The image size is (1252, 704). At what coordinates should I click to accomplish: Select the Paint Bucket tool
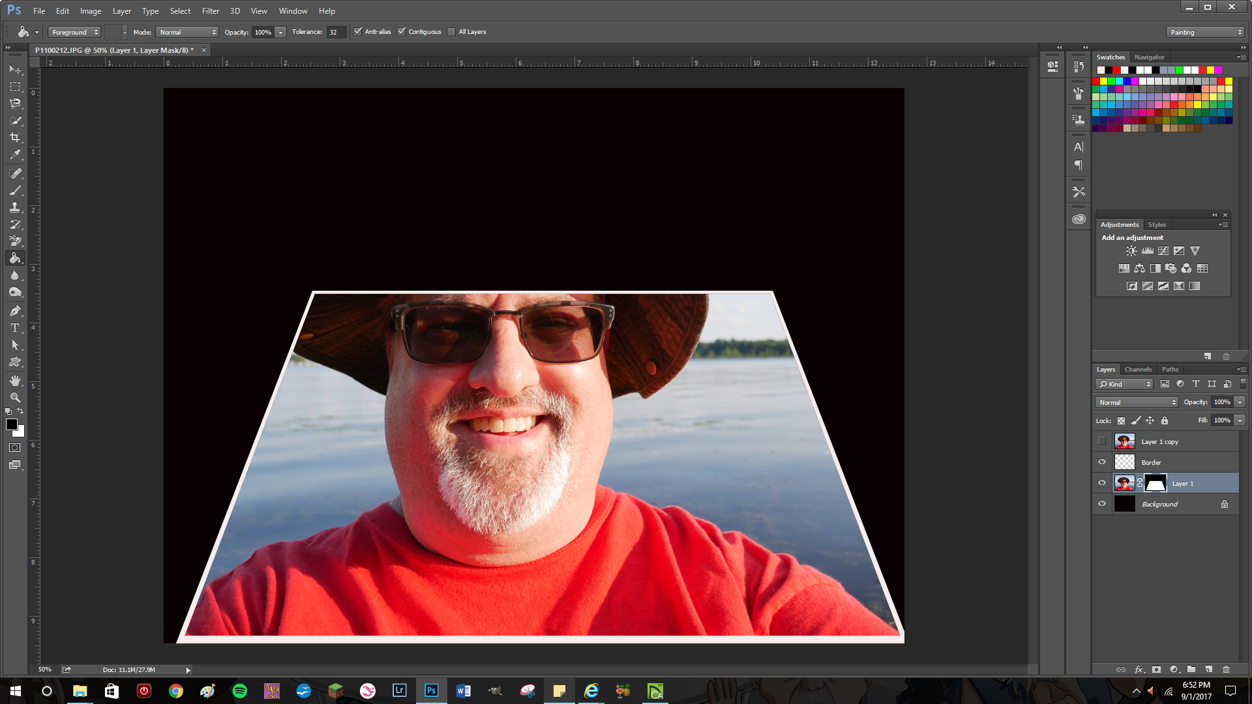point(15,258)
